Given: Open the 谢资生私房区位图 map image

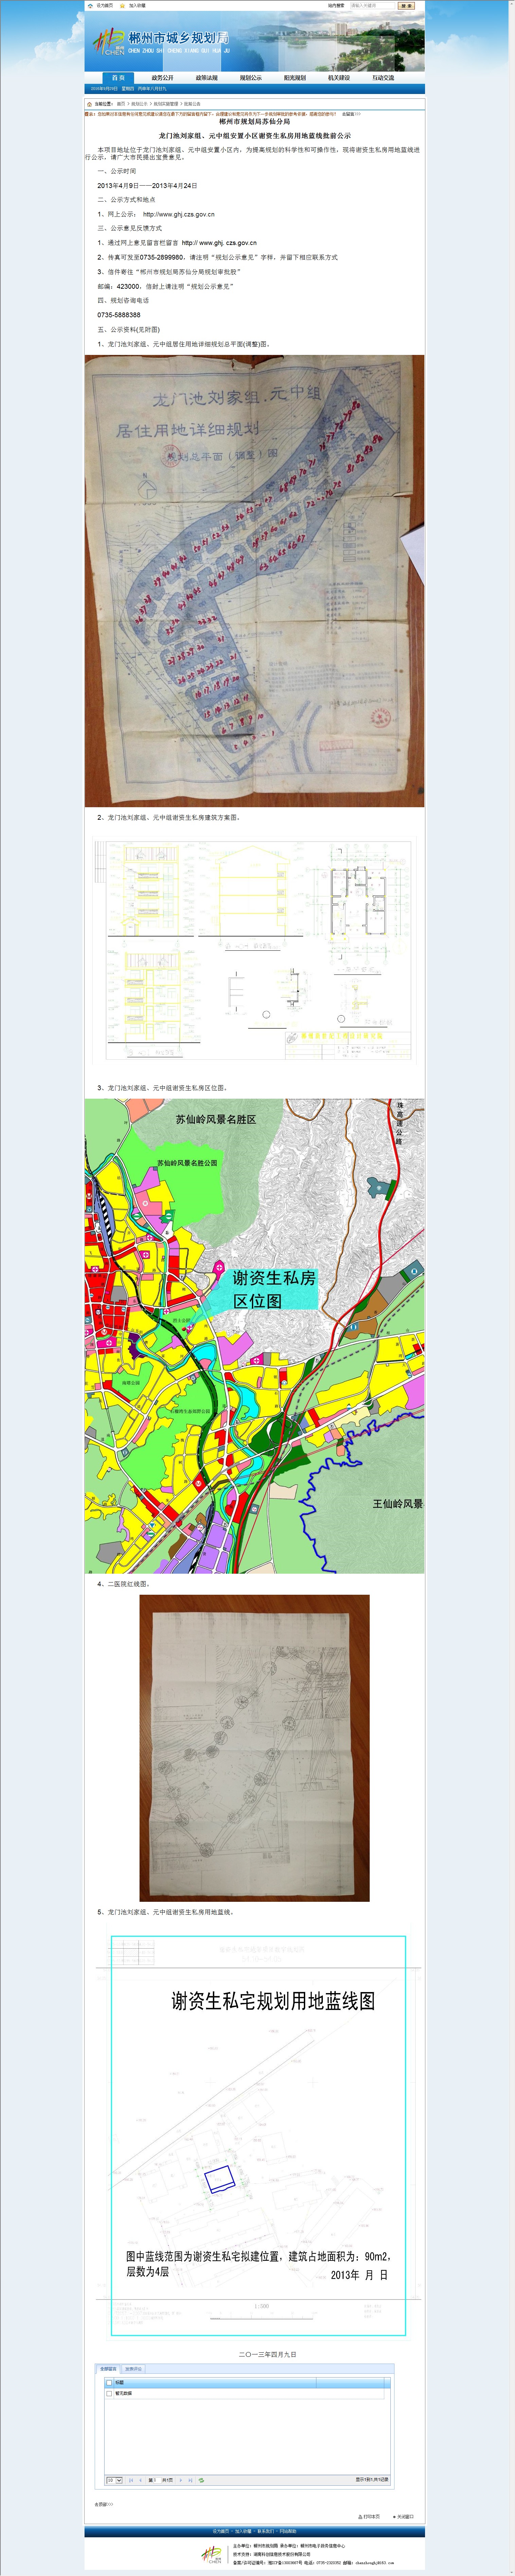Looking at the screenshot, I should (254, 1336).
